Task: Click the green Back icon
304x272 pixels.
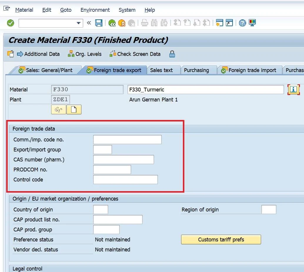Action: 112,23
